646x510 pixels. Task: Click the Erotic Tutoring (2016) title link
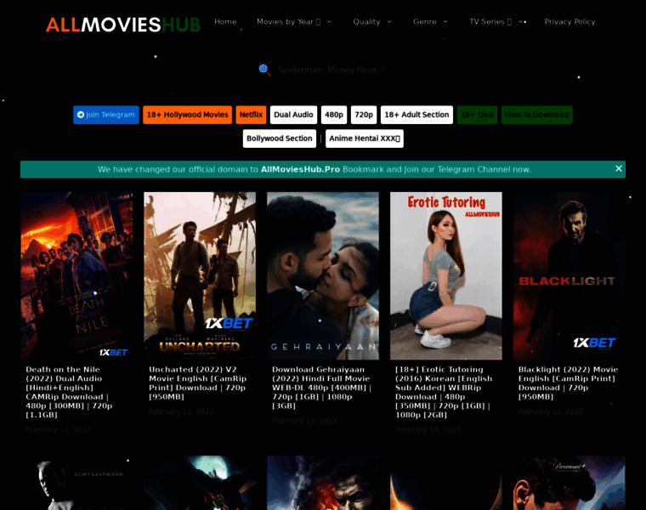(444, 392)
